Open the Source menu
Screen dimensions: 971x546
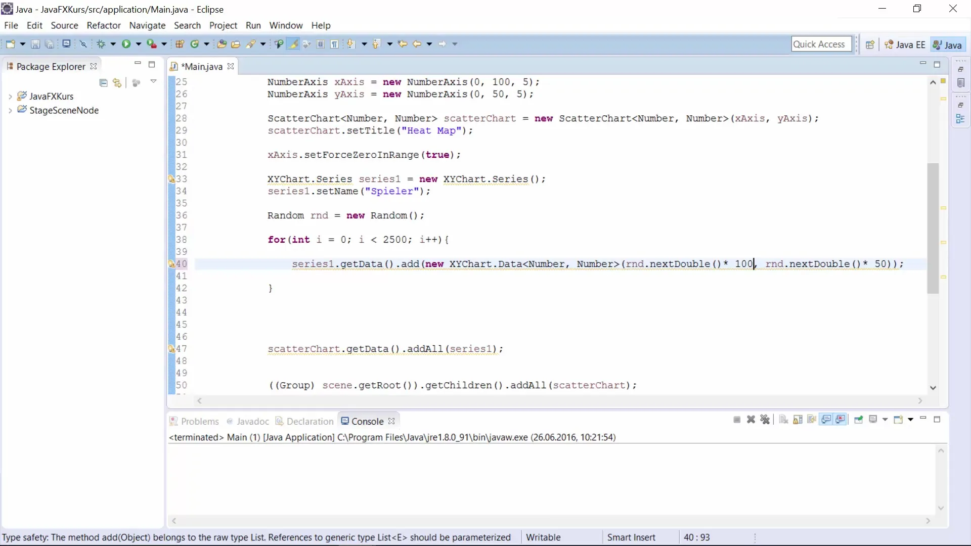[x=64, y=25]
